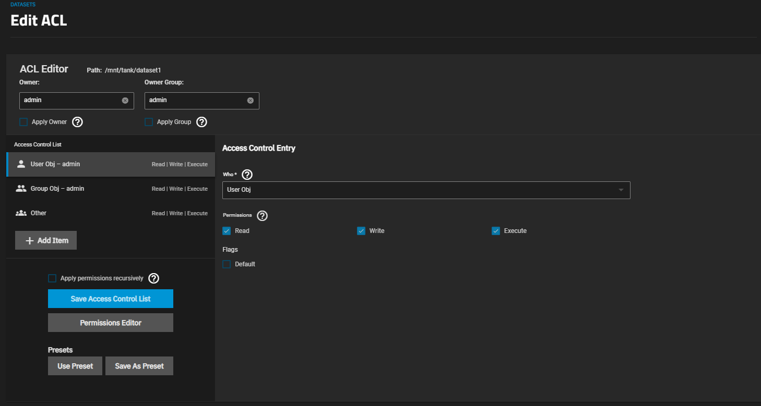
Task: Click help icon for Apply permissions recursively
Action: [x=153, y=278]
